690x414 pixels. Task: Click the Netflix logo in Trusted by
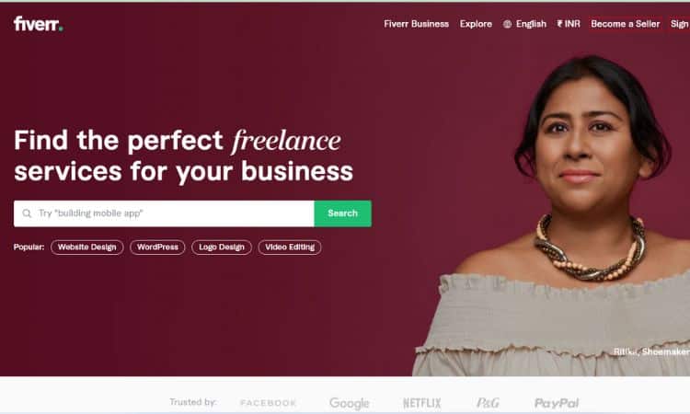point(422,403)
